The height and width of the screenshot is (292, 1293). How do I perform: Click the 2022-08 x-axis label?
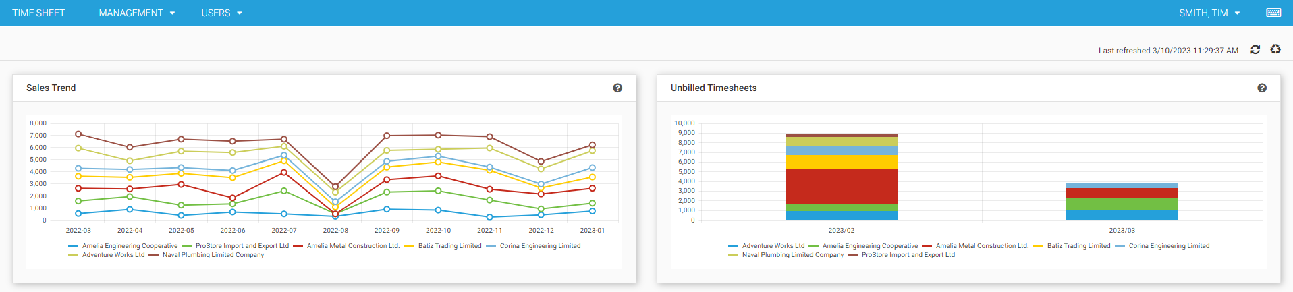point(335,231)
